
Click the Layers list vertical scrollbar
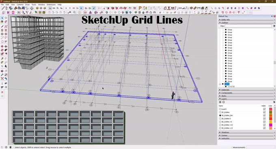[x=275, y=117]
